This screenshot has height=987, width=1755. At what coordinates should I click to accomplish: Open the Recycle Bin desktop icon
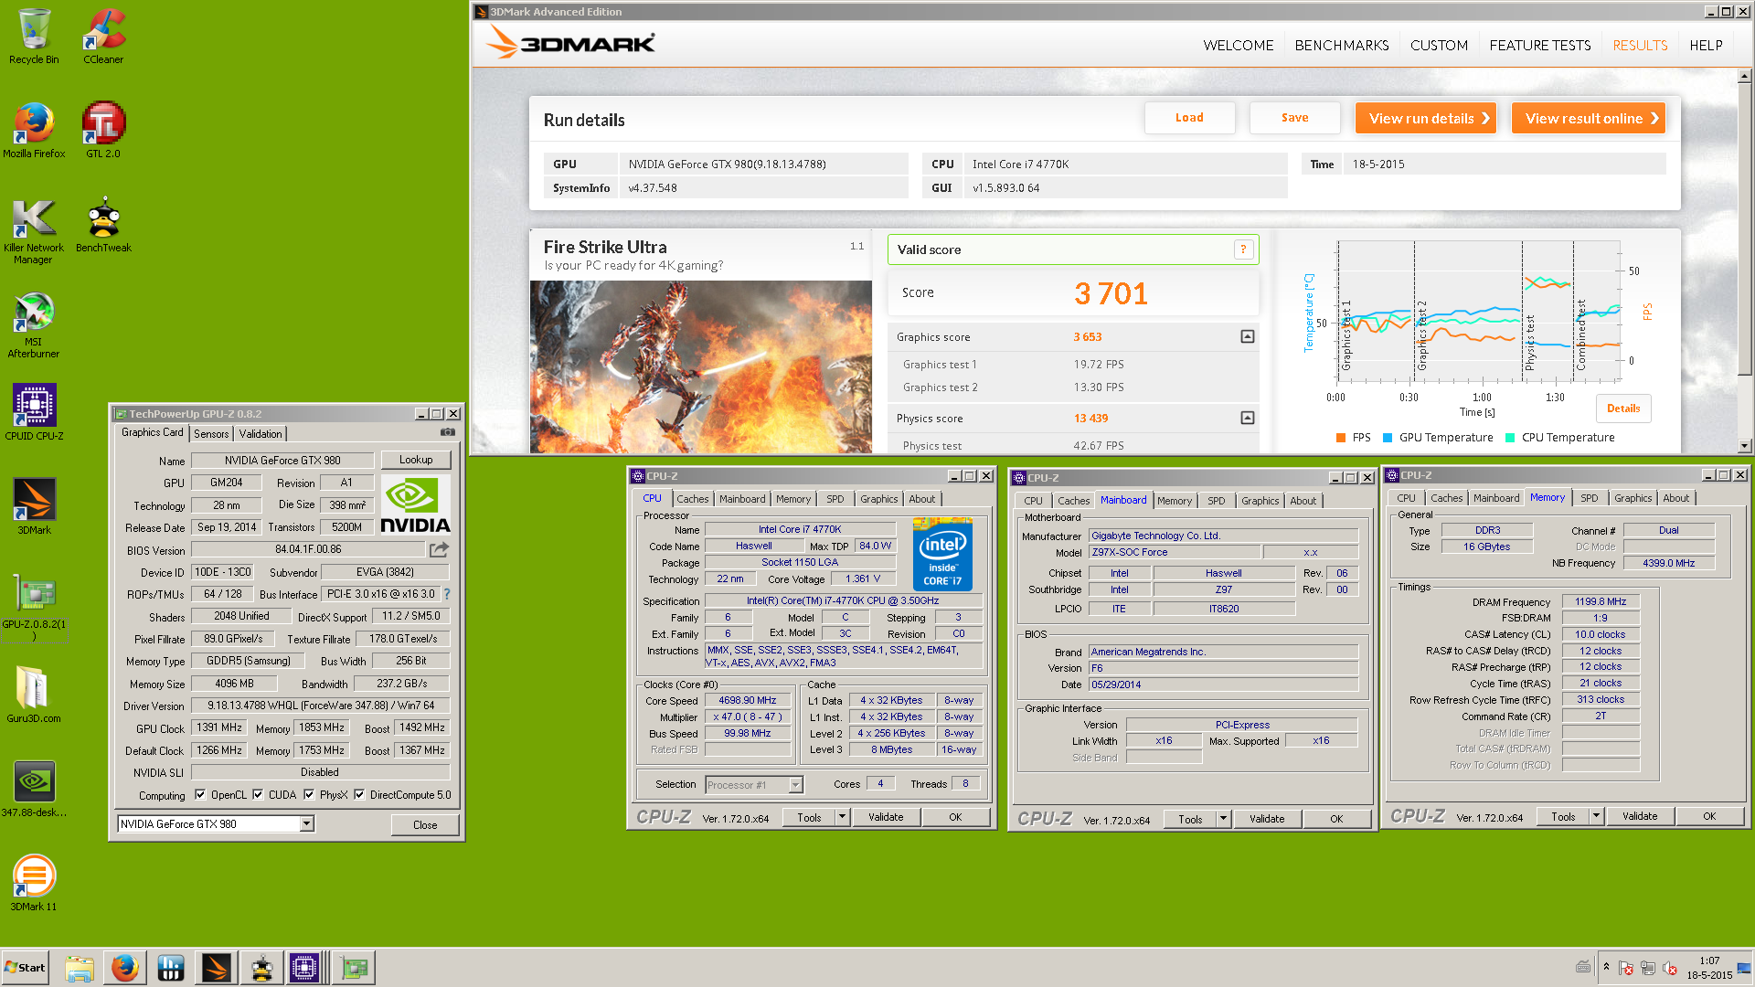(34, 37)
